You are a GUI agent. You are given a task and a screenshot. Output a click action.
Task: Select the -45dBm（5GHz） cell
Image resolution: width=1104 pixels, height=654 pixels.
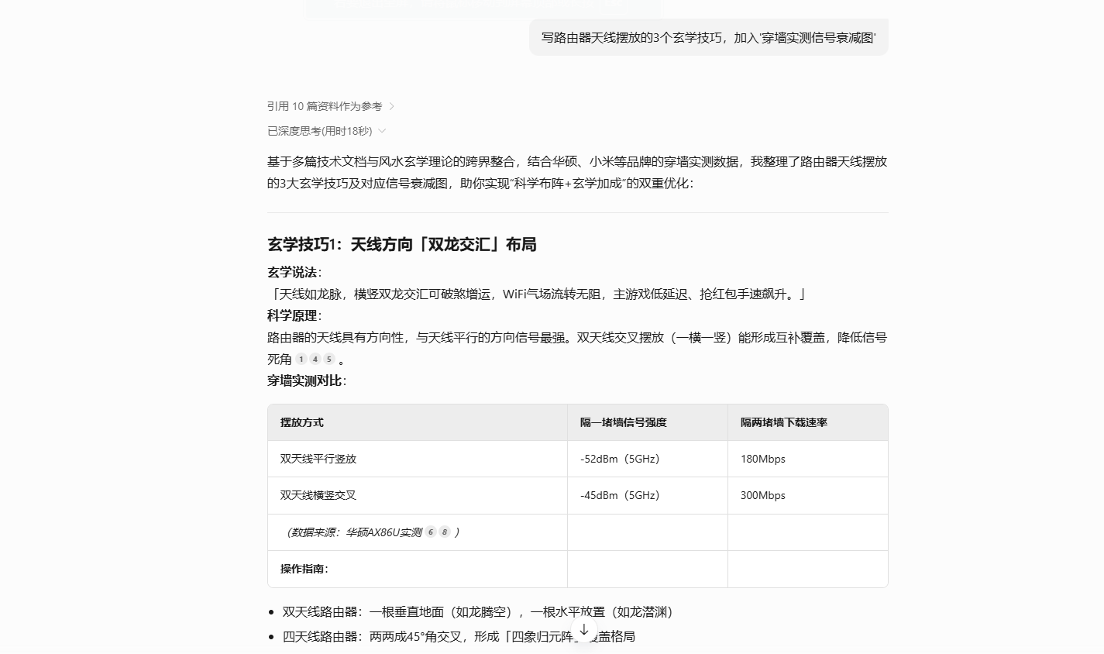tap(648, 495)
